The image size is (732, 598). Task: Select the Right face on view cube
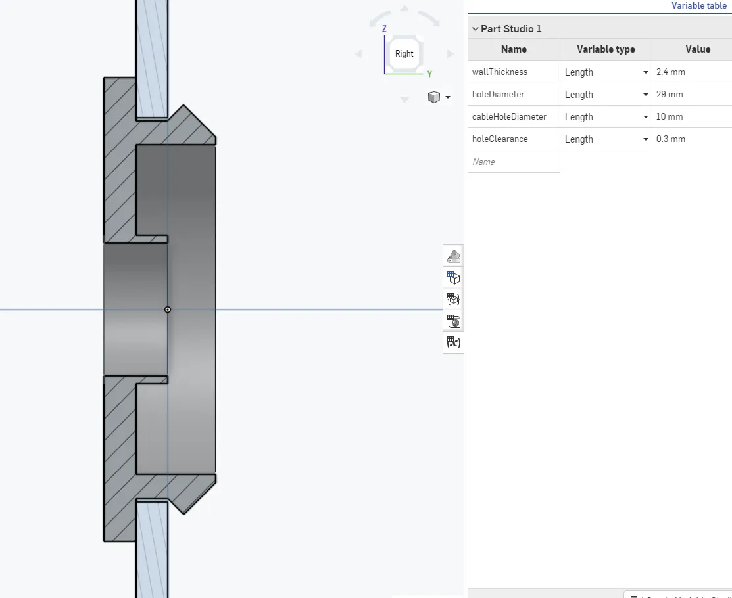[x=404, y=54]
